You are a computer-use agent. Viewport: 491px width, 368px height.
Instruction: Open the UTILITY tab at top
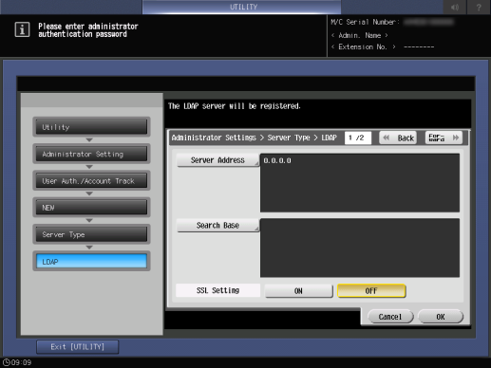[242, 7]
